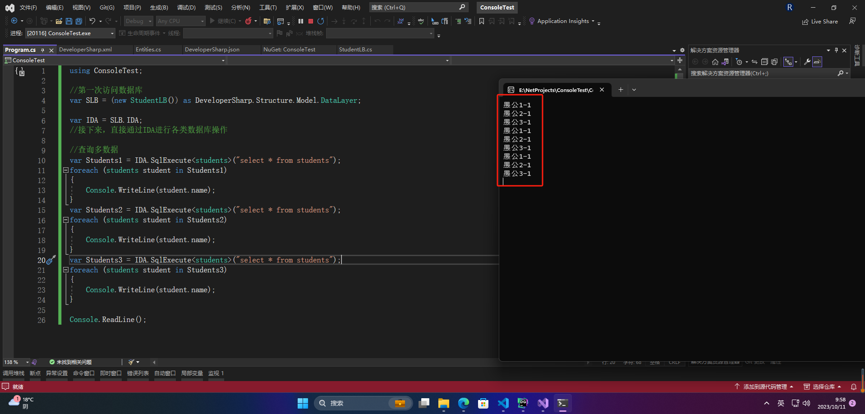Click the screwdriver quick action icon at line 20

pyautogui.click(x=51, y=260)
